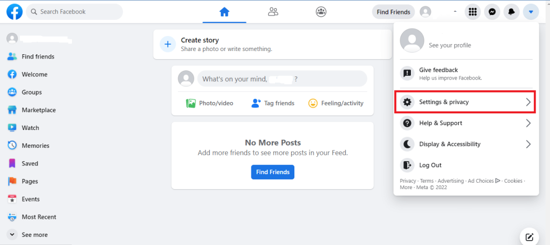The width and height of the screenshot is (550, 245).
Task: Open the Cookies footer link
Action: click(x=513, y=181)
